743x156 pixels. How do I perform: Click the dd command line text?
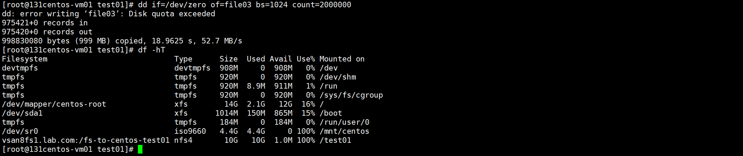pyautogui.click(x=244, y=5)
